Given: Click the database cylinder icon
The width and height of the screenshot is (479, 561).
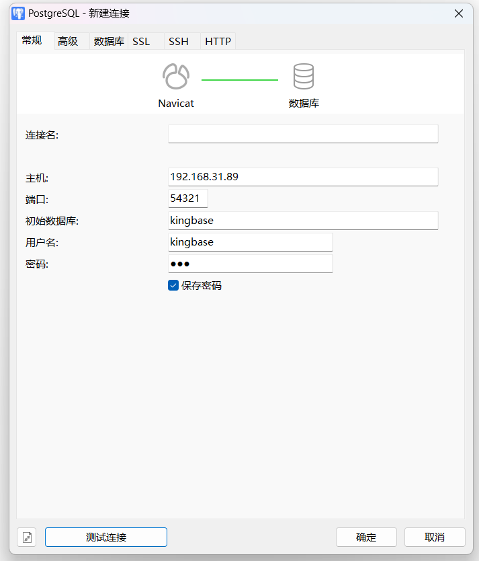Looking at the screenshot, I should tap(304, 77).
